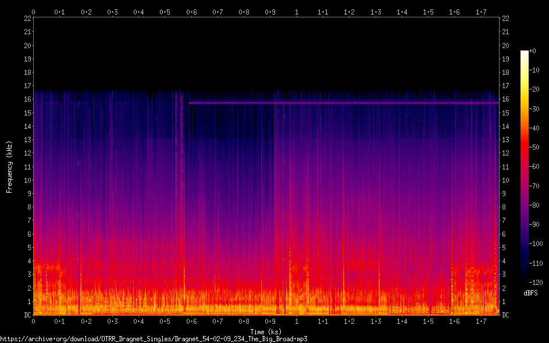Open the archive.org mp3 URL at bottom

[154, 338]
